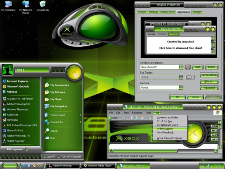Screen dimensions: 225x169
Task: Switch to Adobe Photoshop taskbar button
Action: 63,166
